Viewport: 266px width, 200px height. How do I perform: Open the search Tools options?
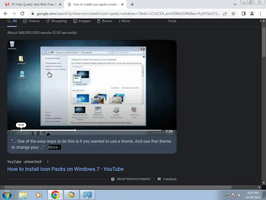point(172,21)
